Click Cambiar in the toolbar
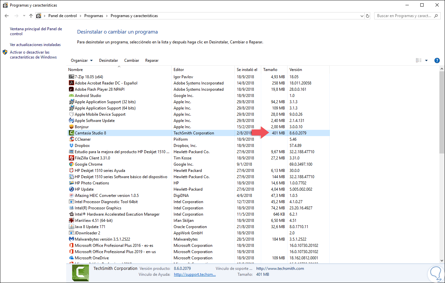This screenshot has width=445, height=283. tap(132, 60)
